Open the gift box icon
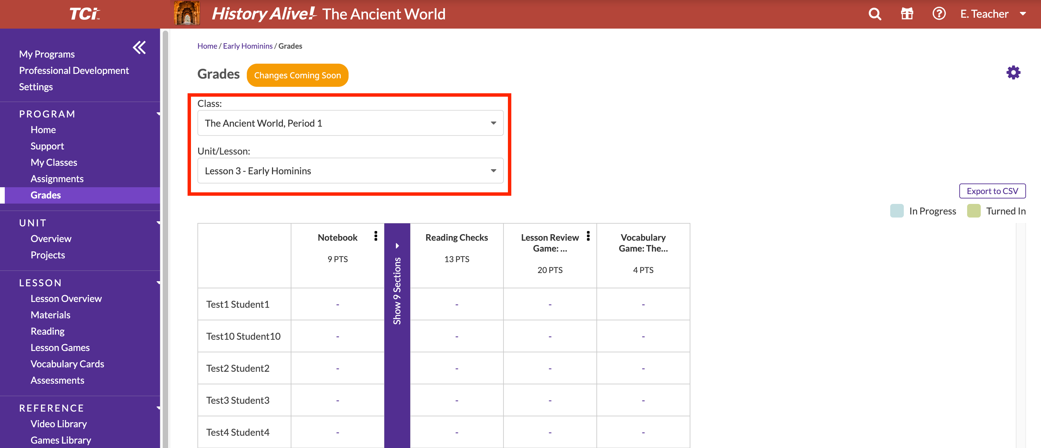 [907, 14]
